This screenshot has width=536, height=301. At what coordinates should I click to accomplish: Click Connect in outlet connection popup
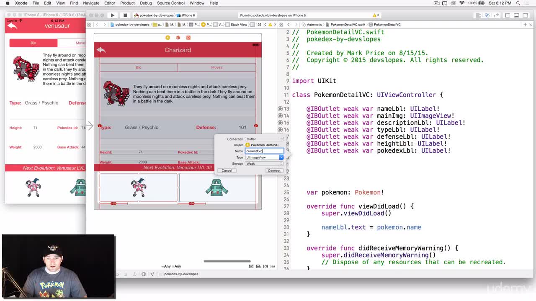(x=274, y=171)
